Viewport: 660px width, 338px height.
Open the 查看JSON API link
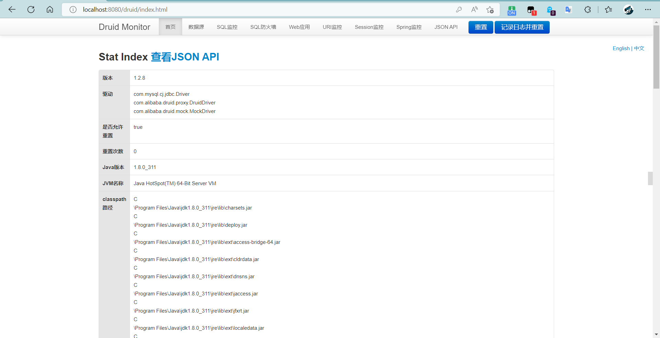[185, 57]
